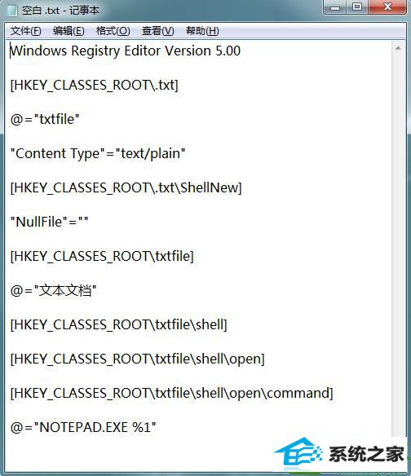Click the line @="文本文档"
411x476 pixels.
pyautogui.click(x=54, y=290)
